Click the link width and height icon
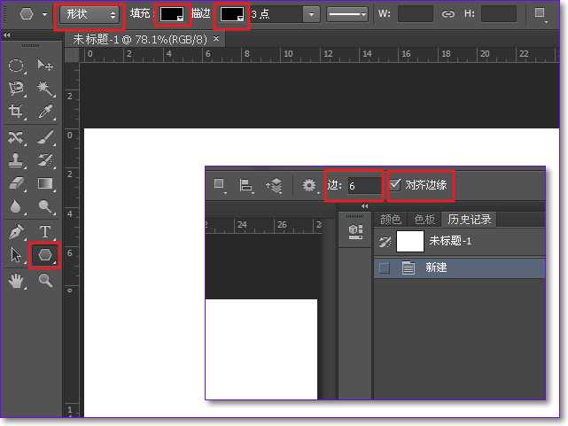 (448, 14)
